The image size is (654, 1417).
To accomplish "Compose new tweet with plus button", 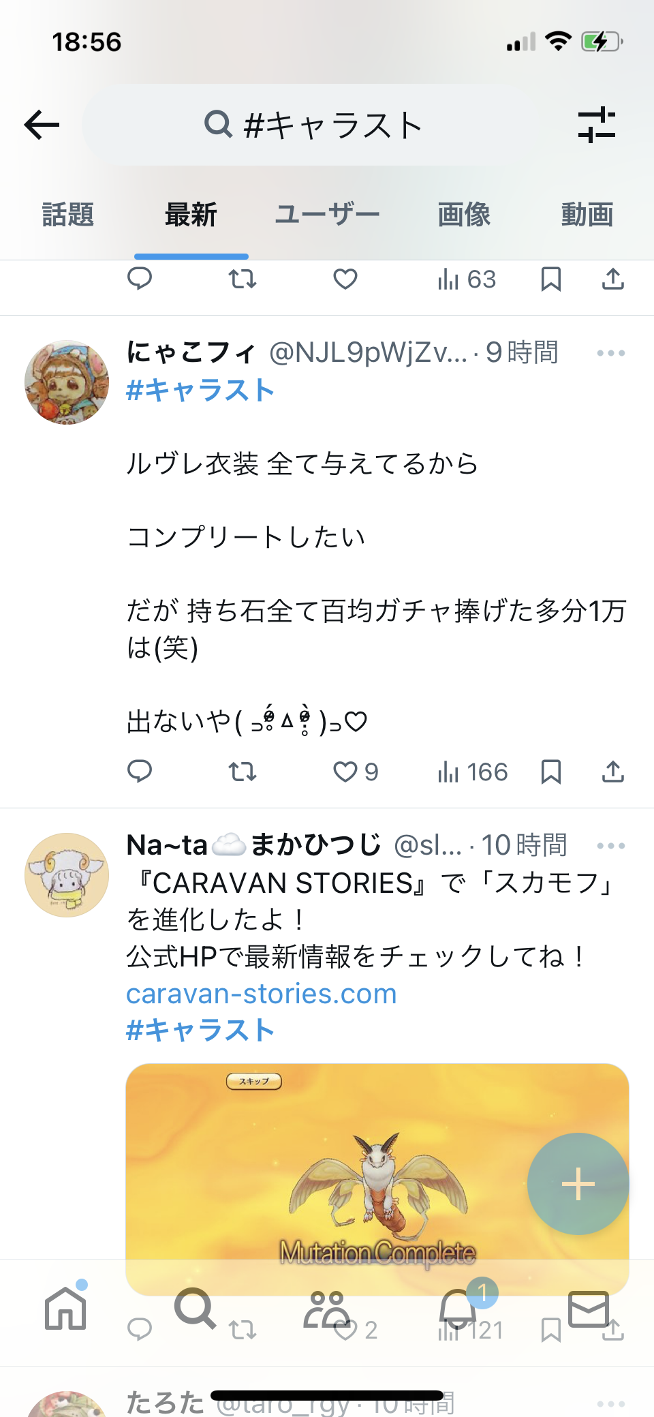I will (x=578, y=1184).
